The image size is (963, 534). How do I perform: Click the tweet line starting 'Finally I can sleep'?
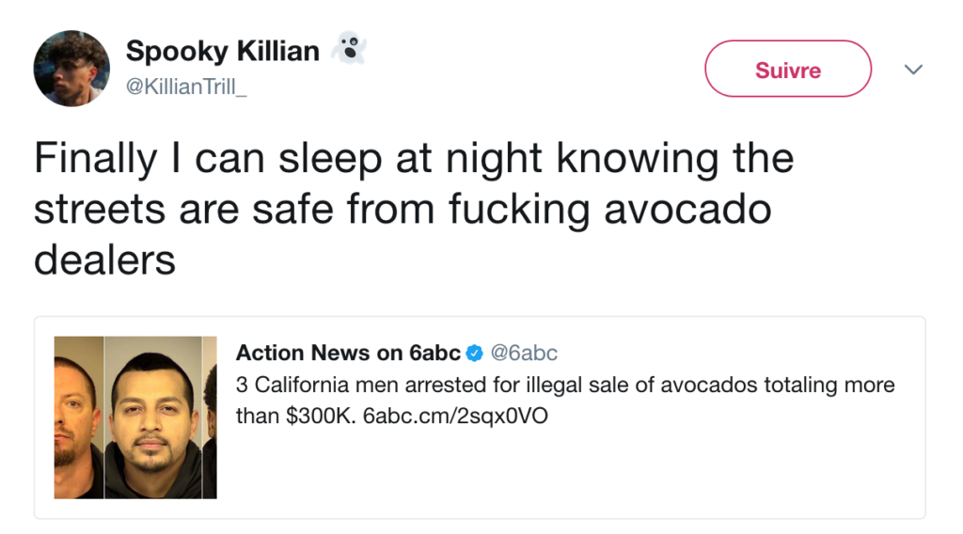414,159
